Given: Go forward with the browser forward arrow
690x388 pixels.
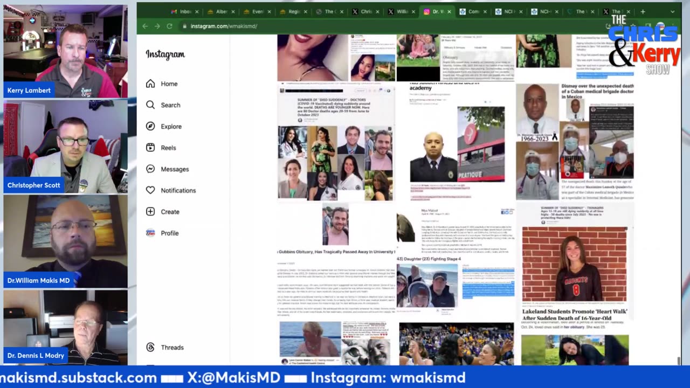Looking at the screenshot, I should [157, 26].
